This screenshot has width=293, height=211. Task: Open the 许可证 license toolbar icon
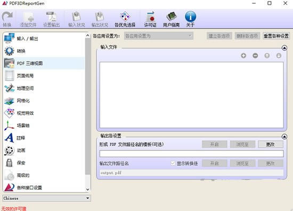click(150, 19)
